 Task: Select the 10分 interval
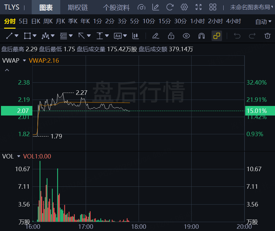click(x=149, y=21)
